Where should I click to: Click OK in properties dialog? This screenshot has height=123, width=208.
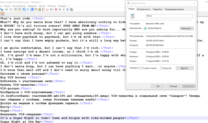pyautogui.click(x=158, y=86)
